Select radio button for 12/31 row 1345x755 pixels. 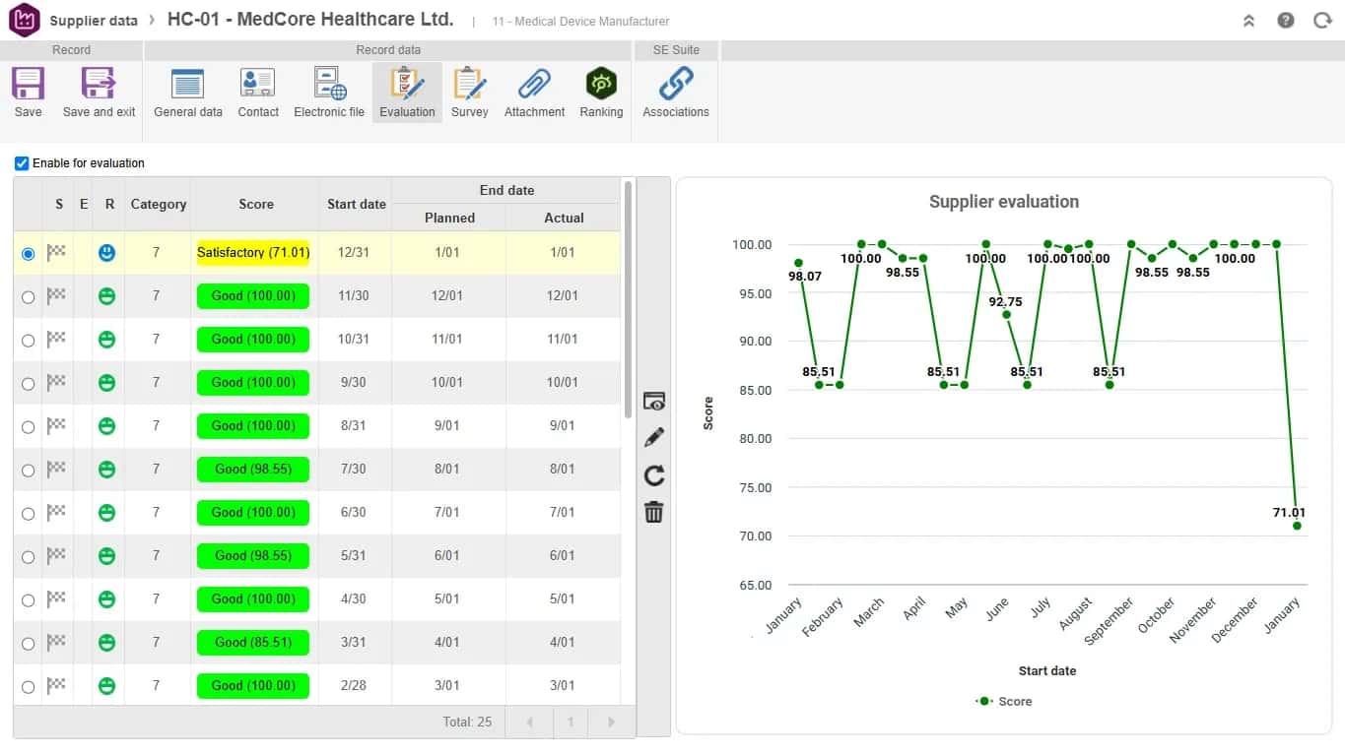pyautogui.click(x=28, y=253)
